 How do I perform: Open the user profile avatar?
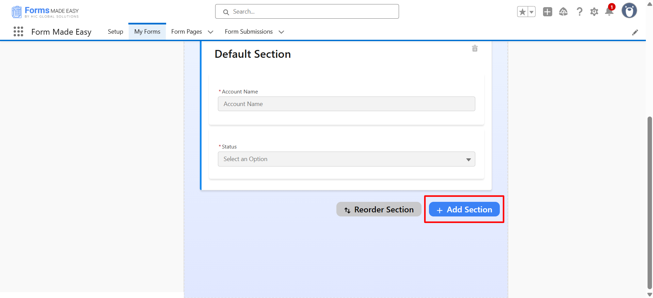click(x=629, y=11)
